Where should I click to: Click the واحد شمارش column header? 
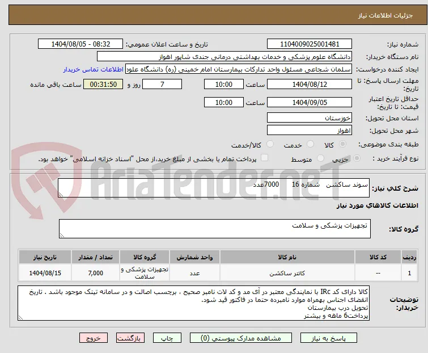[x=194, y=258]
